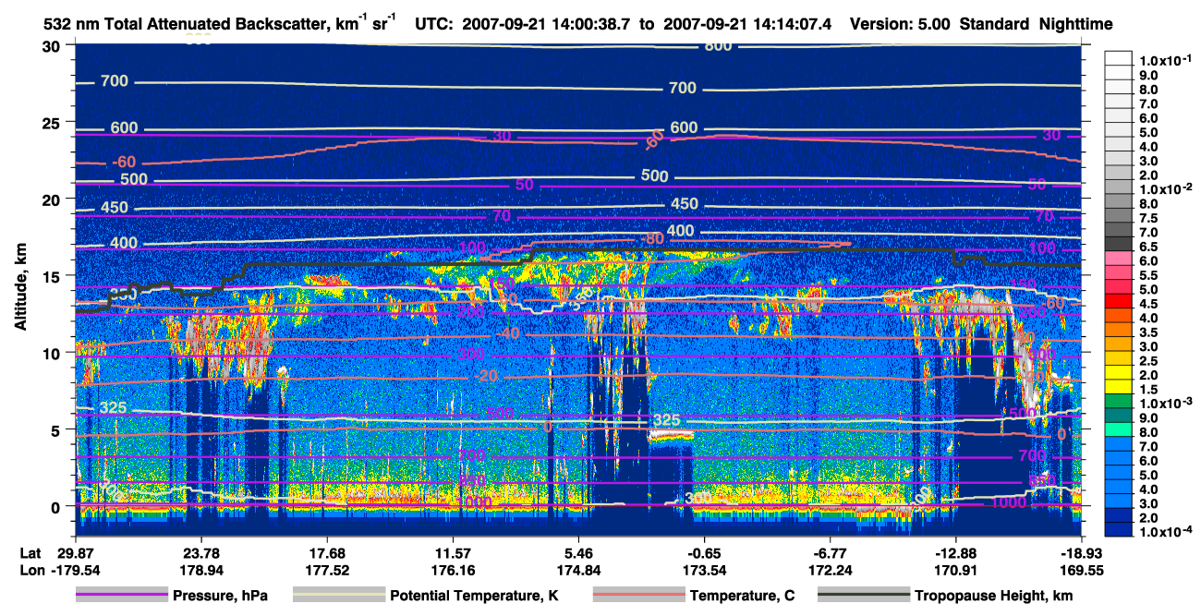This screenshot has width=1201, height=616.
Task: Click the altitude tick label '15'
Action: [53, 276]
